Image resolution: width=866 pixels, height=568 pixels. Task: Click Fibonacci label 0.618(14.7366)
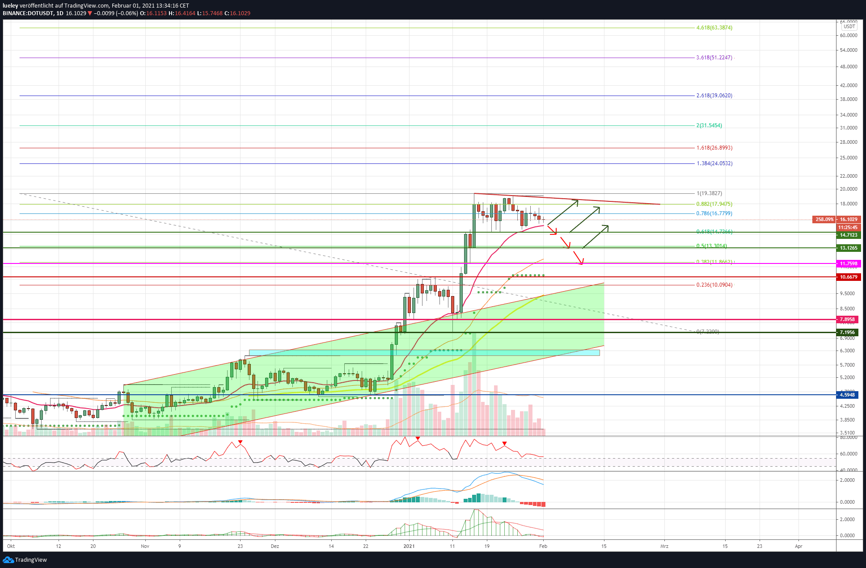point(714,232)
